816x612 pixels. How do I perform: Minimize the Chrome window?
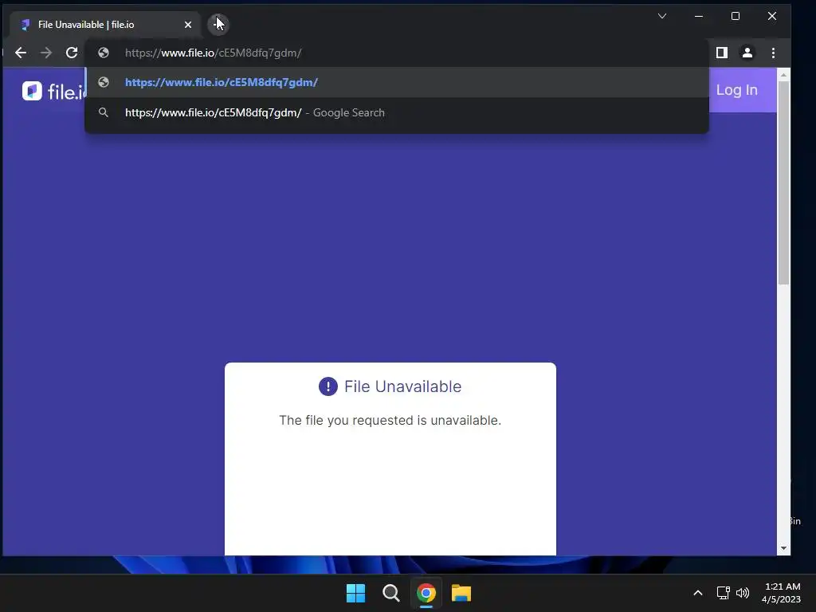[x=699, y=16]
